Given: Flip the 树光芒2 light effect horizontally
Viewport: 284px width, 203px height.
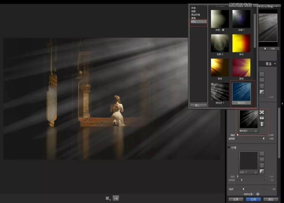Looking at the screenshot, I should pyautogui.click(x=262, y=118).
